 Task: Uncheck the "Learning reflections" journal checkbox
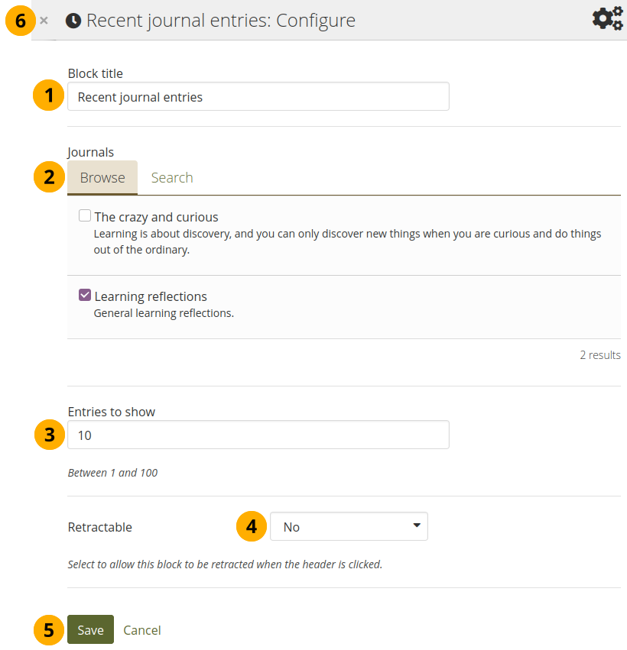point(85,296)
